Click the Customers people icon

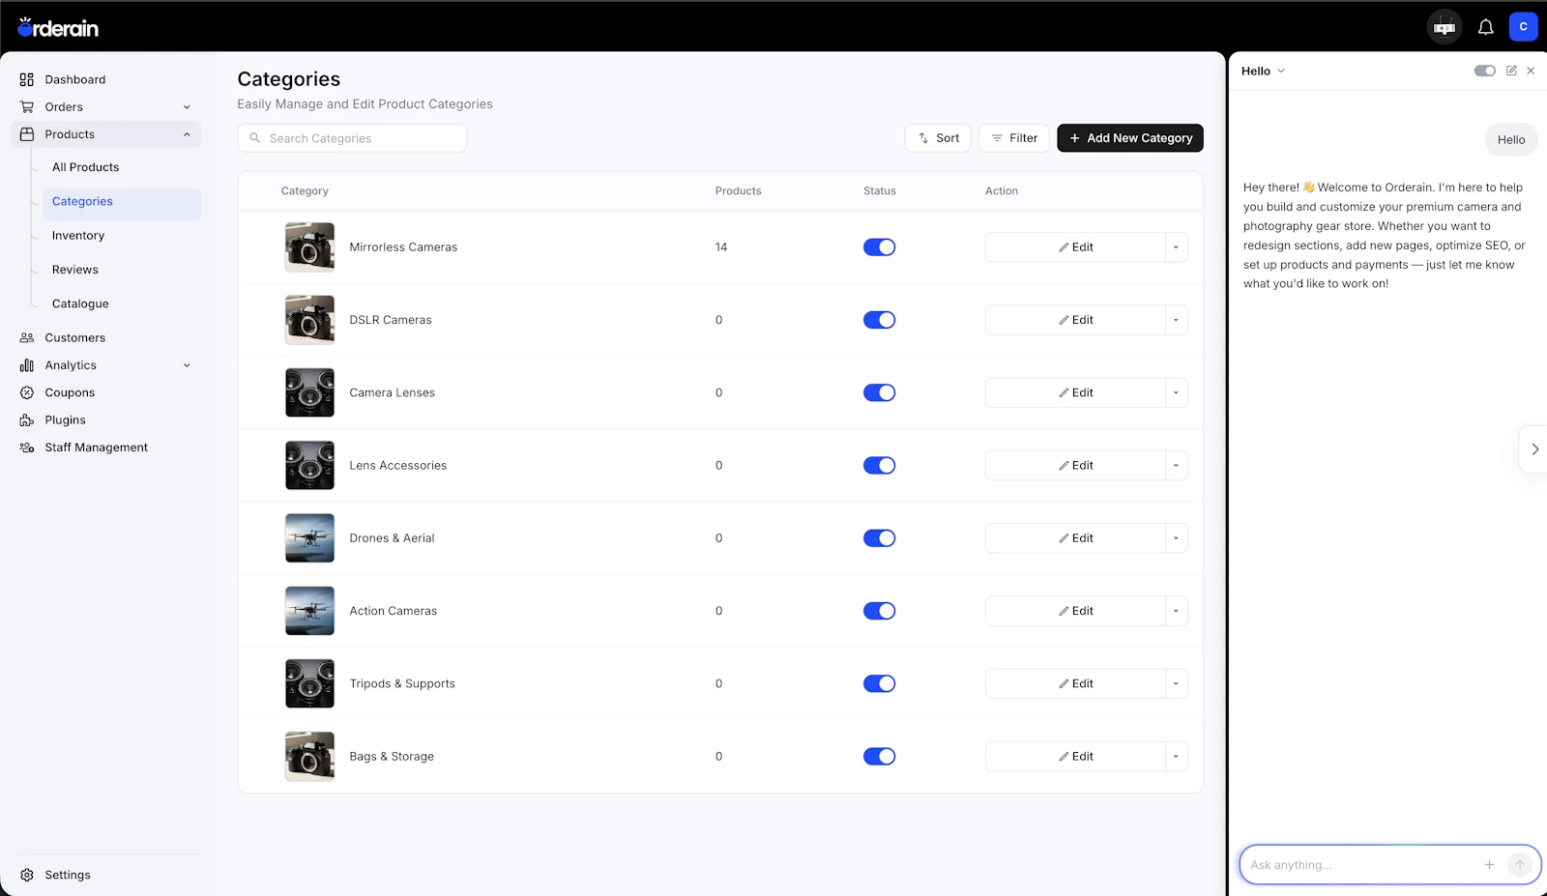click(x=27, y=338)
